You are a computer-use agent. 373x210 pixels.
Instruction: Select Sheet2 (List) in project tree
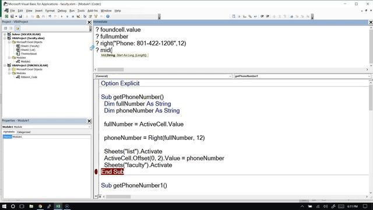[28, 50]
